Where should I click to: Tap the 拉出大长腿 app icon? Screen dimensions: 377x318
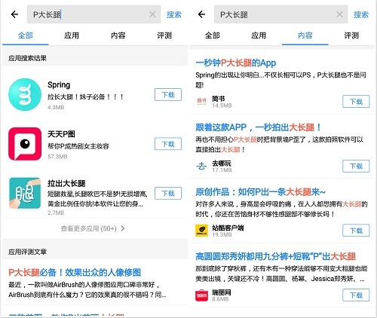[x=25, y=193]
